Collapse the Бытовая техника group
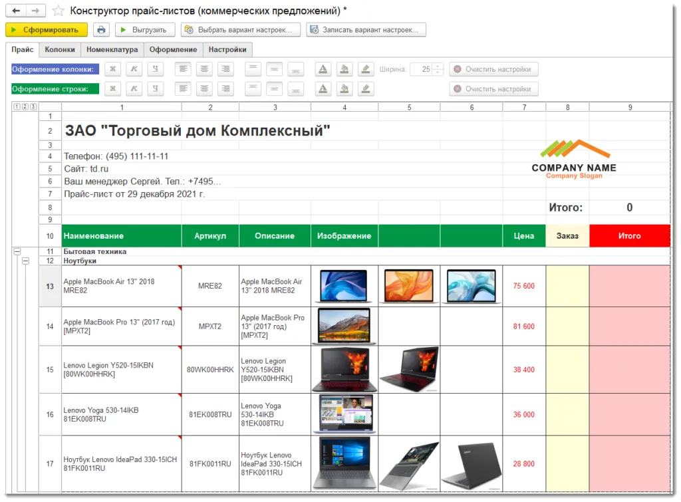The image size is (681, 502). coord(17,251)
